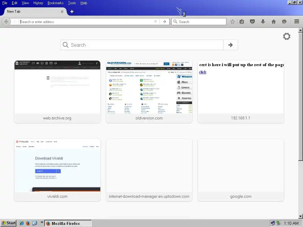Open the File menu
The width and height of the screenshot is (303, 227).
coord(5,3)
